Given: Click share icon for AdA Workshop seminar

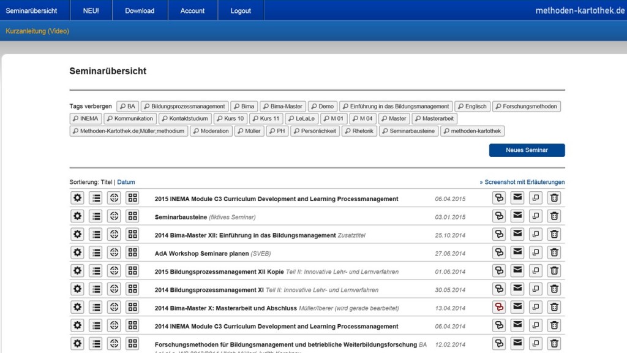Looking at the screenshot, I should (x=499, y=252).
